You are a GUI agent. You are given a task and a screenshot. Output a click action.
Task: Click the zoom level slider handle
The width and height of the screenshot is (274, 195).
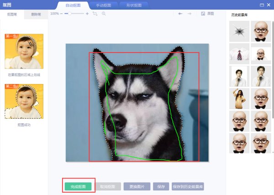coord(67,14)
